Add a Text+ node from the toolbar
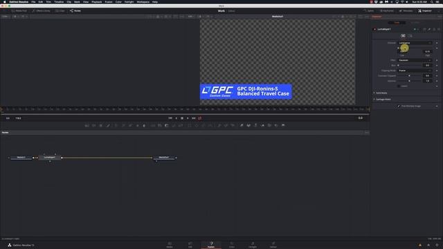The width and height of the screenshot is (443, 249). click(x=100, y=125)
